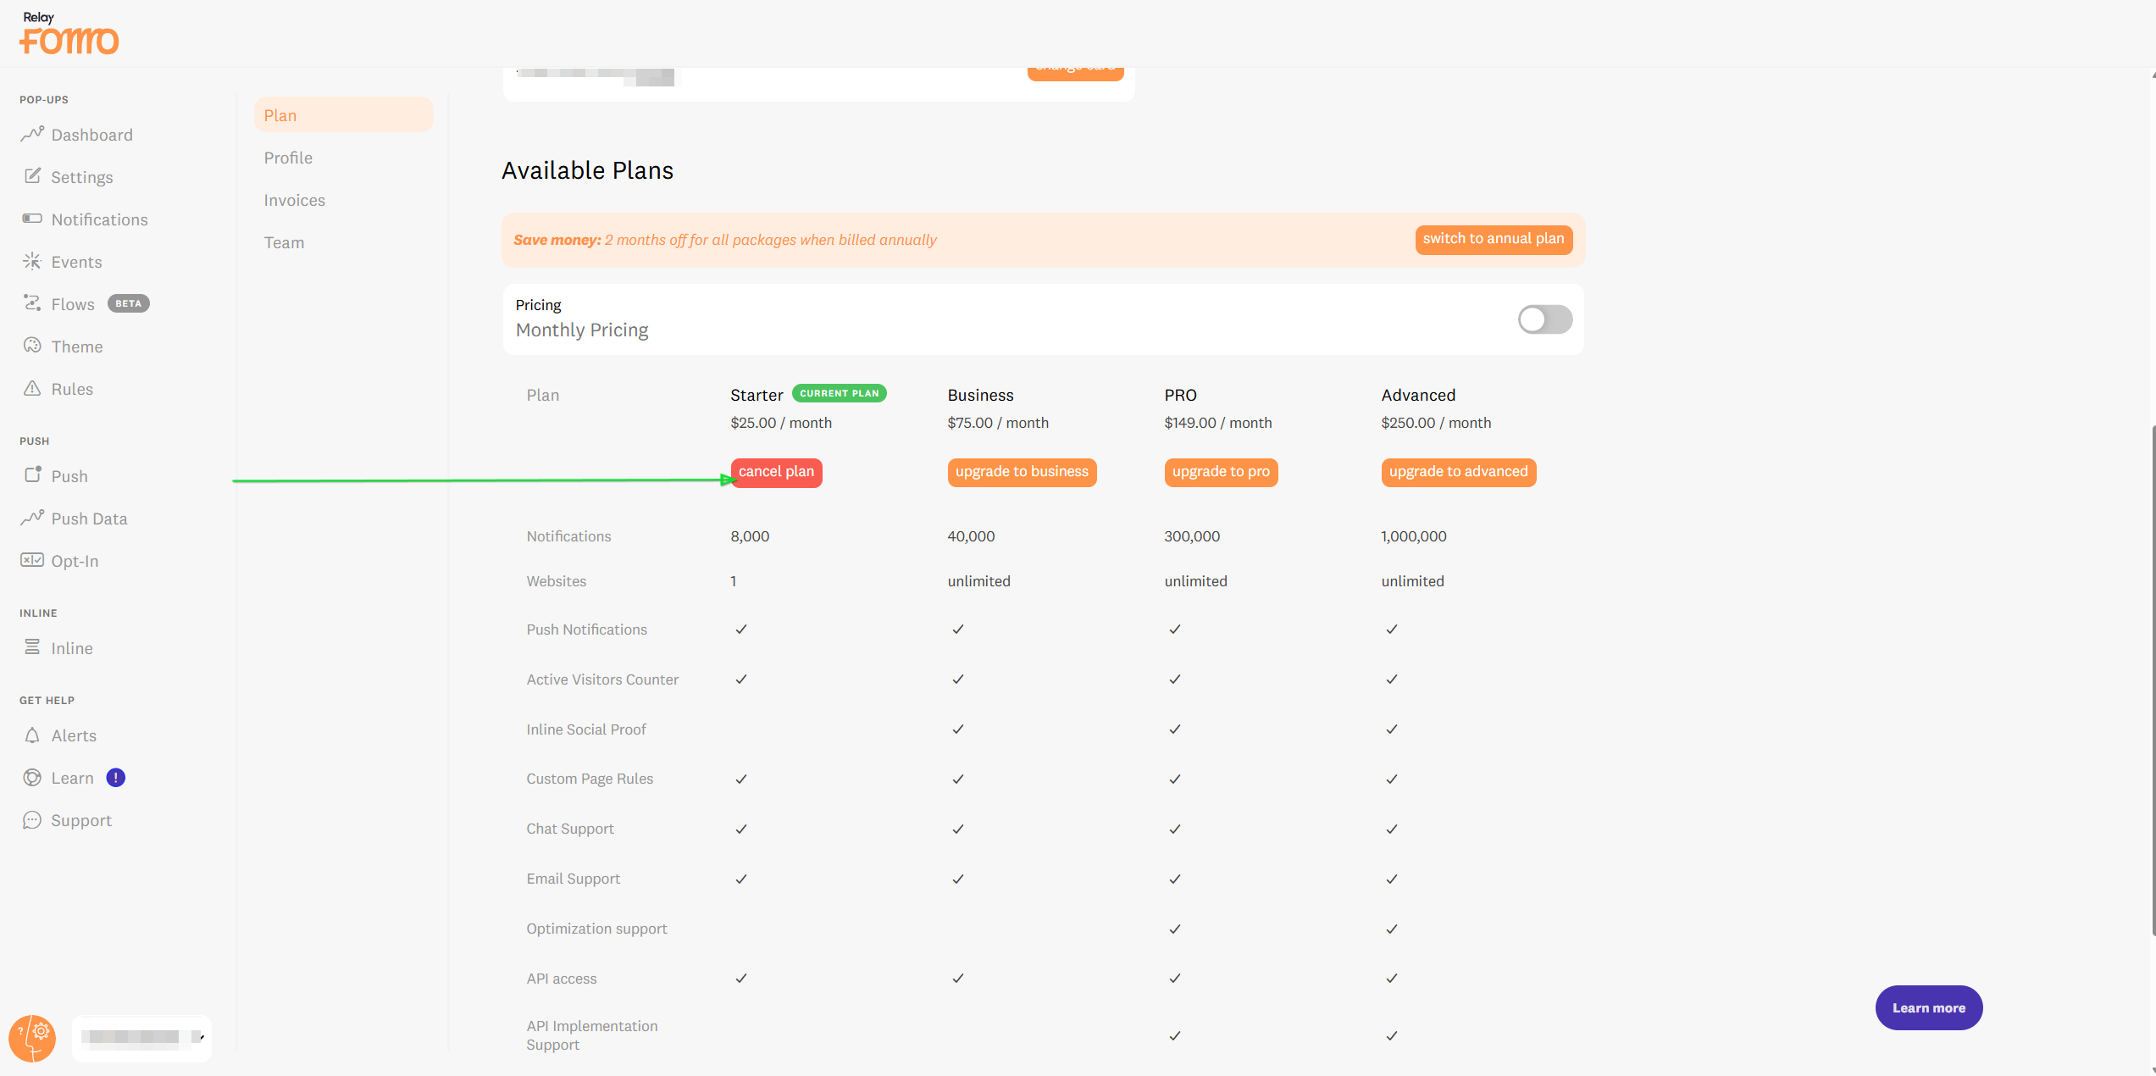Click the cancel plan button
The image size is (2156, 1076).
click(776, 472)
